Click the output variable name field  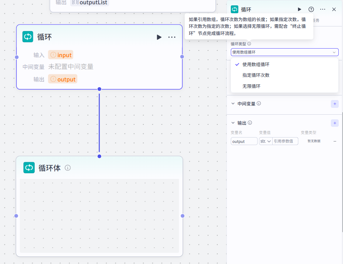244,141
